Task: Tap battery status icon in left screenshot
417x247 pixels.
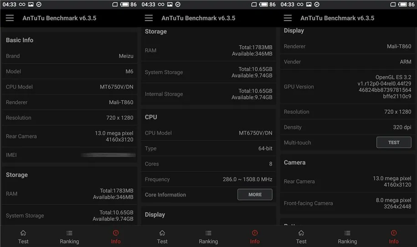Action: [x=124, y=5]
